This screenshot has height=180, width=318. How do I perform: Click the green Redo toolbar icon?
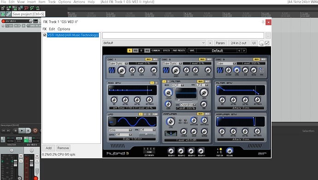(32, 8)
